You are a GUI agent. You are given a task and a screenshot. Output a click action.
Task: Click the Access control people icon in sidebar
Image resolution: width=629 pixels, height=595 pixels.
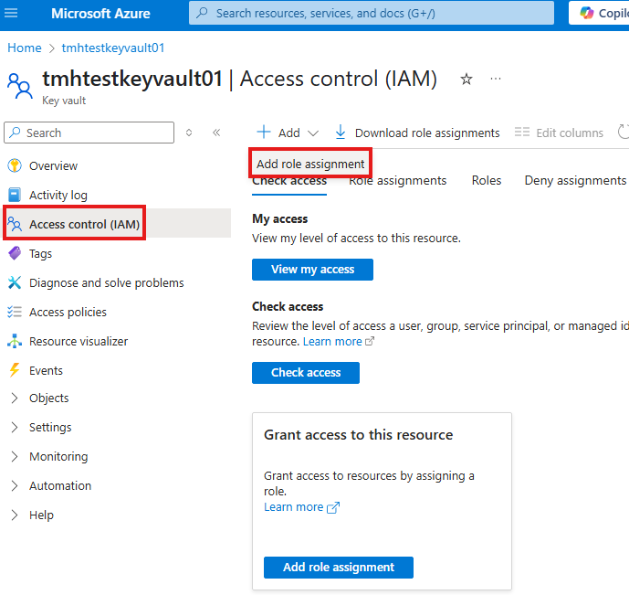[15, 224]
